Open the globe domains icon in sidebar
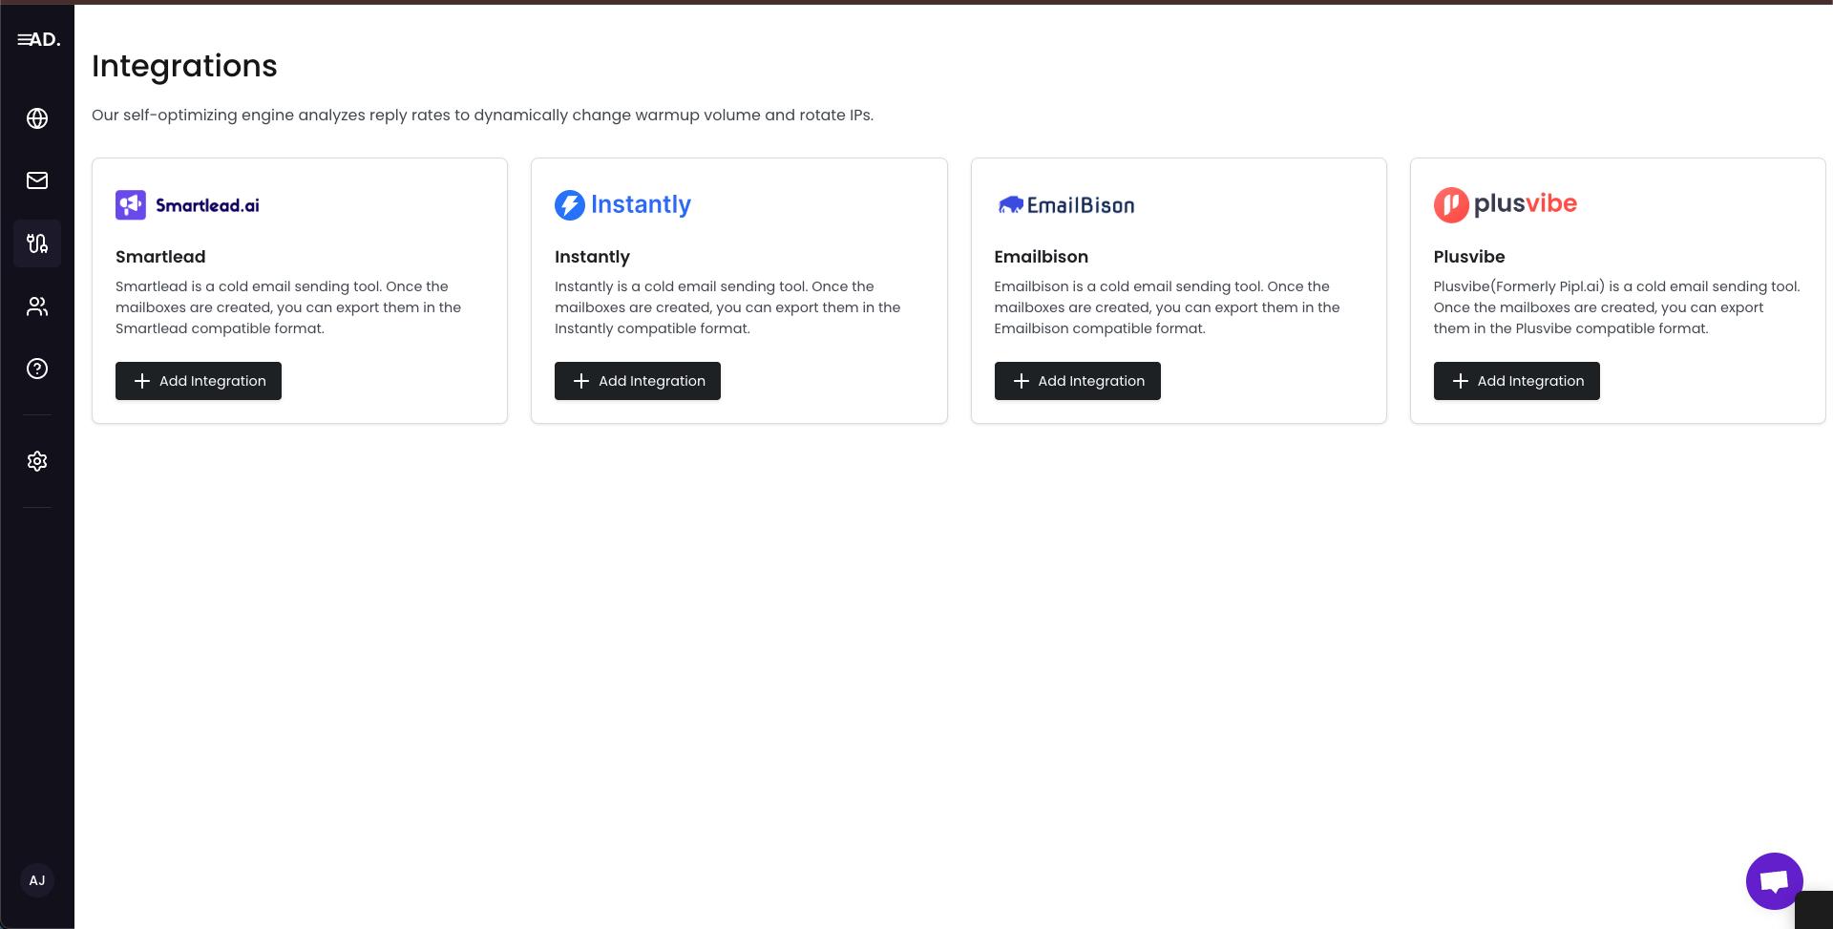Screen dimensions: 1833x929 (37, 118)
